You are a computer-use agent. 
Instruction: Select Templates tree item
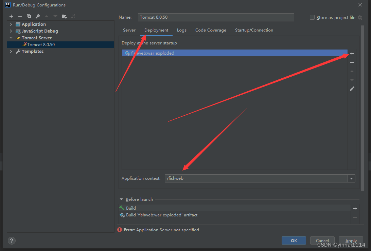pyautogui.click(x=32, y=51)
